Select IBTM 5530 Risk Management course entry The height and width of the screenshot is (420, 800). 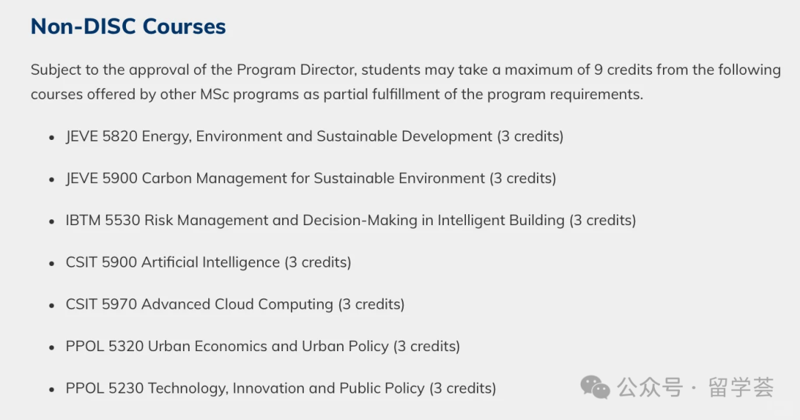350,221
